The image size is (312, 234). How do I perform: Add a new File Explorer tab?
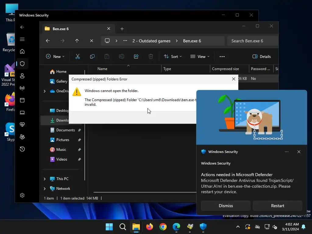coord(122,29)
